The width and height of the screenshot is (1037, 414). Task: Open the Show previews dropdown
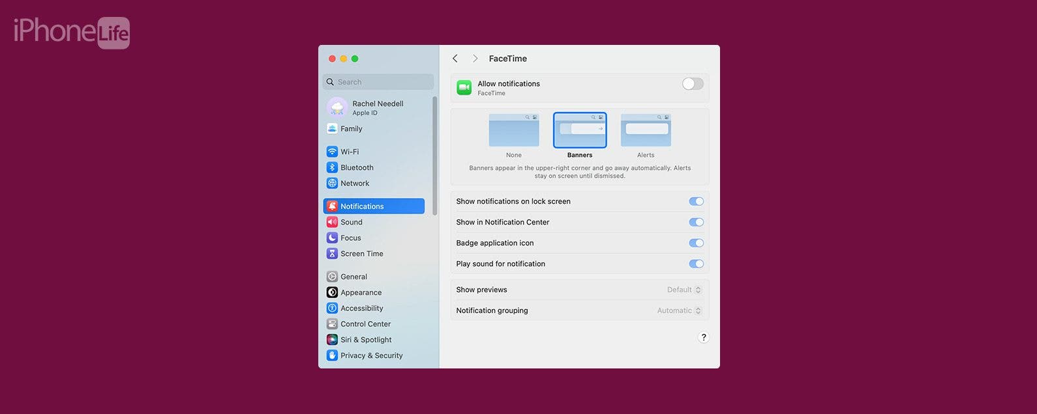(x=684, y=290)
